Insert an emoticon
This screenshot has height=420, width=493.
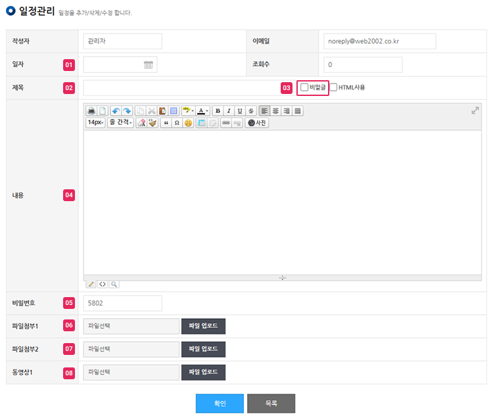(188, 123)
